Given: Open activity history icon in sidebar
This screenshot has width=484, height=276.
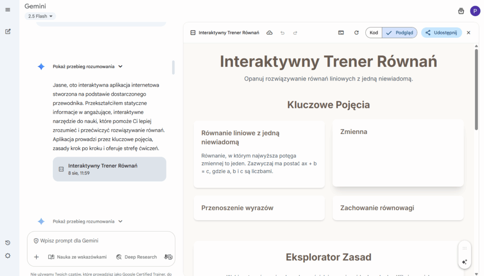Looking at the screenshot, I should click(8, 243).
